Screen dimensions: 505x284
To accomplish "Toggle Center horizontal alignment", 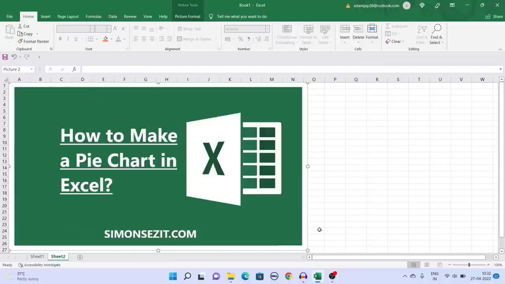I will click(x=144, y=39).
